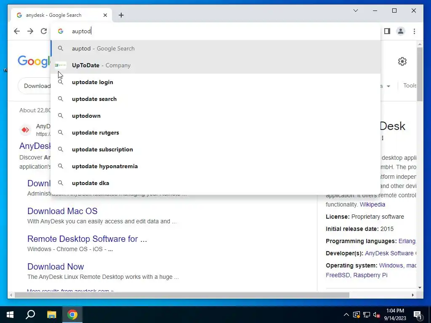Image resolution: width=431 pixels, height=323 pixels.
Task: Open the network tray icon
Action: point(367,315)
